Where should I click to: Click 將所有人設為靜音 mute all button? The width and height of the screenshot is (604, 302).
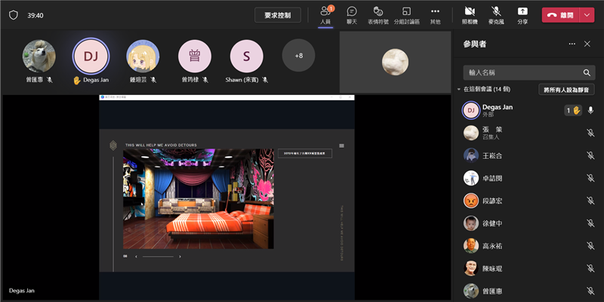coord(567,90)
